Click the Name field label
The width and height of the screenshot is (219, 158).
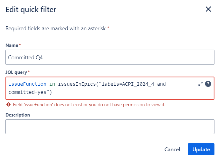tap(12, 45)
